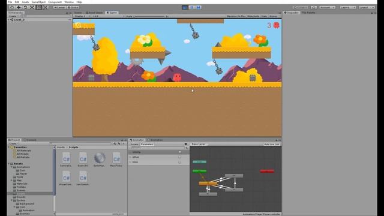Image resolution: width=384 pixels, height=216 pixels.
Task: Select the Scale tool in the toolbar
Action: [x=32, y=7]
